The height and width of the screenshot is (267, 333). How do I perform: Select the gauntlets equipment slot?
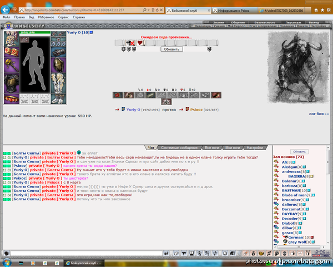pyautogui.click(x=58, y=52)
